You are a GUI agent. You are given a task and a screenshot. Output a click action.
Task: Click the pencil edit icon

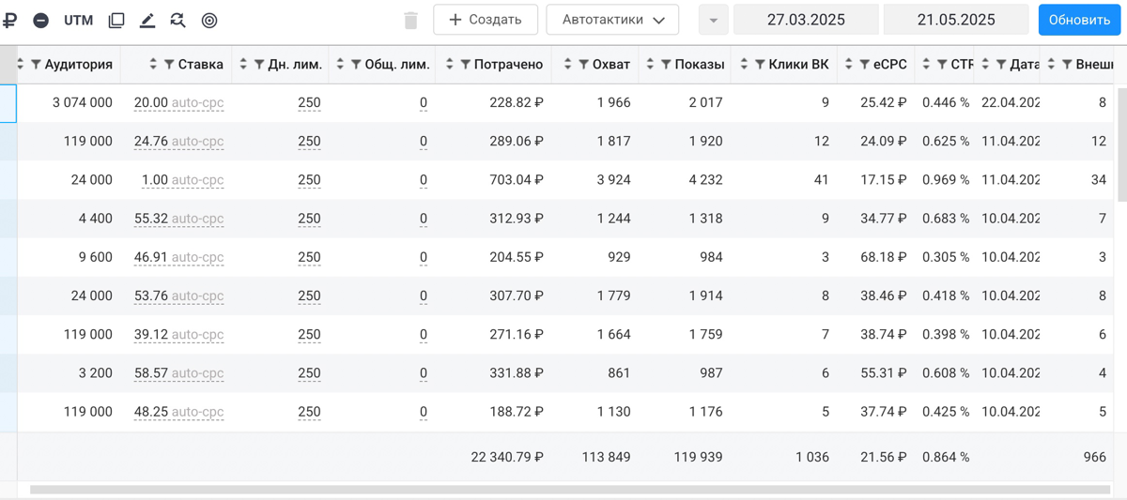[147, 20]
